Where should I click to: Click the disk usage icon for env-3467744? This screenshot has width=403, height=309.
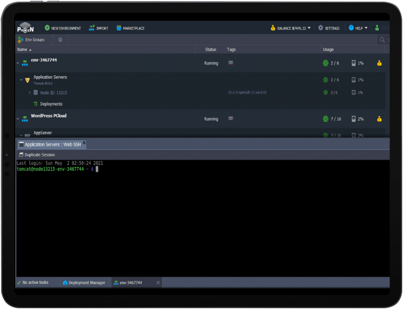coord(354,63)
